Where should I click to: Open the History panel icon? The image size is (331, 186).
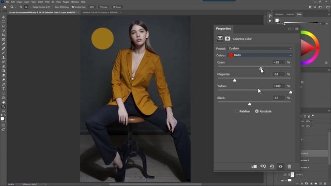(270, 16)
